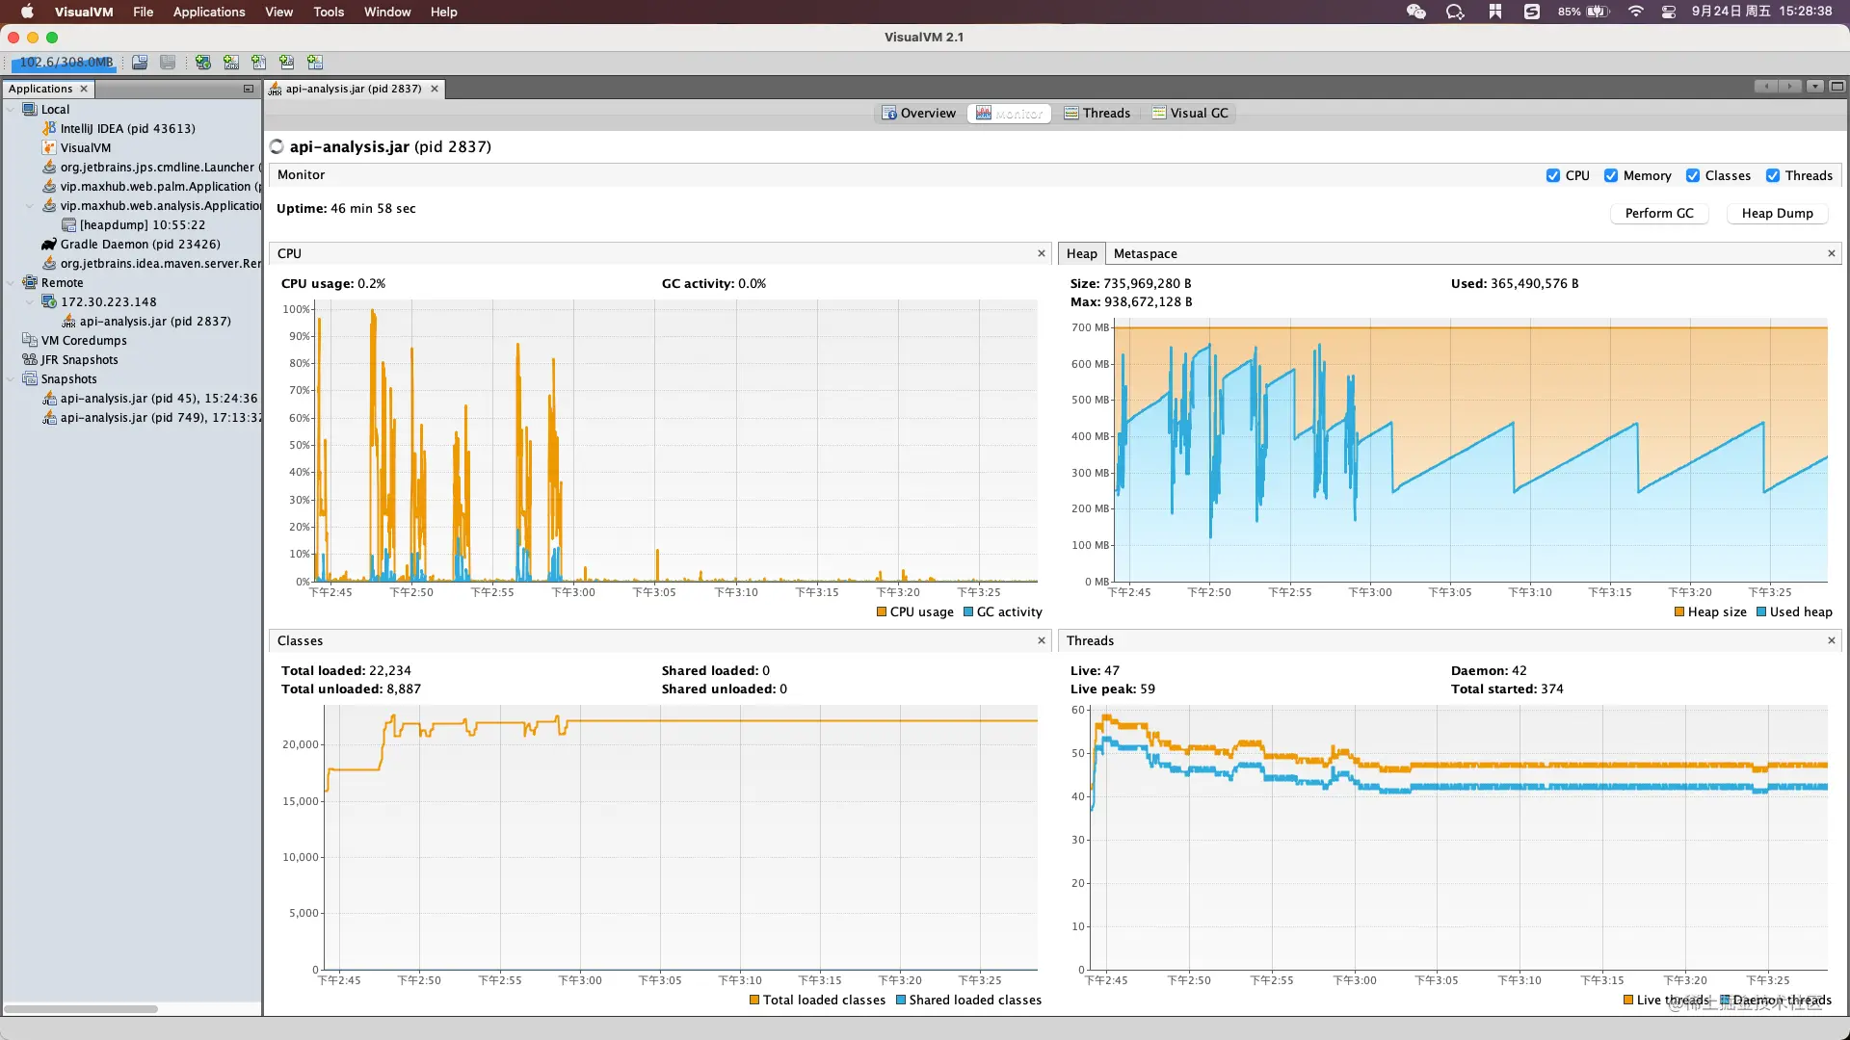Click the Heap Dump button

(x=1778, y=213)
